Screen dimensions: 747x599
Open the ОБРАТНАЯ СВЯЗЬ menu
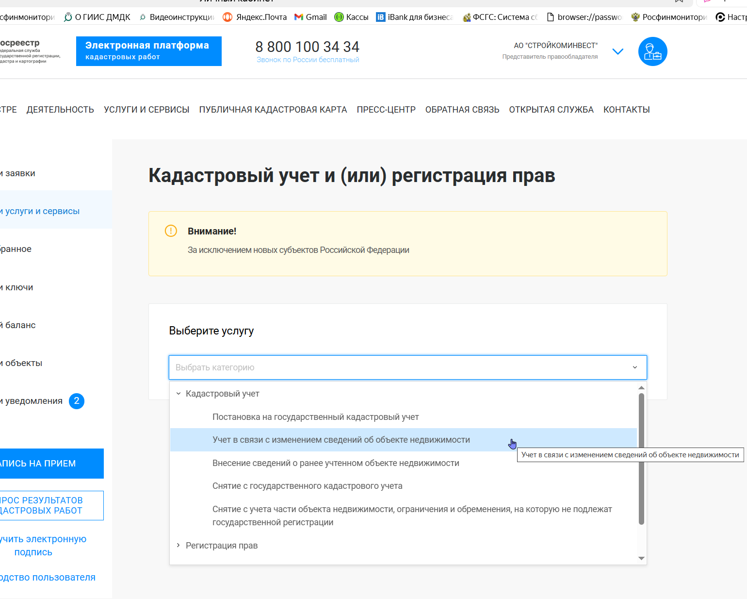462,110
